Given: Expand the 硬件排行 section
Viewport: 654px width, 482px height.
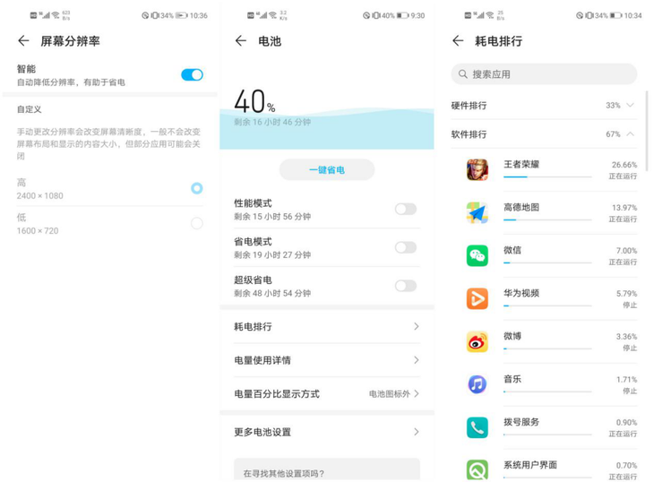Looking at the screenshot, I should (x=630, y=106).
